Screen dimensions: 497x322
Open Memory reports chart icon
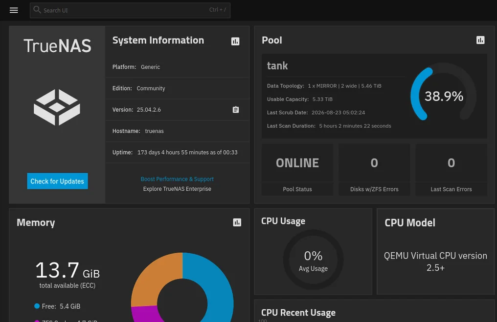coord(237,222)
